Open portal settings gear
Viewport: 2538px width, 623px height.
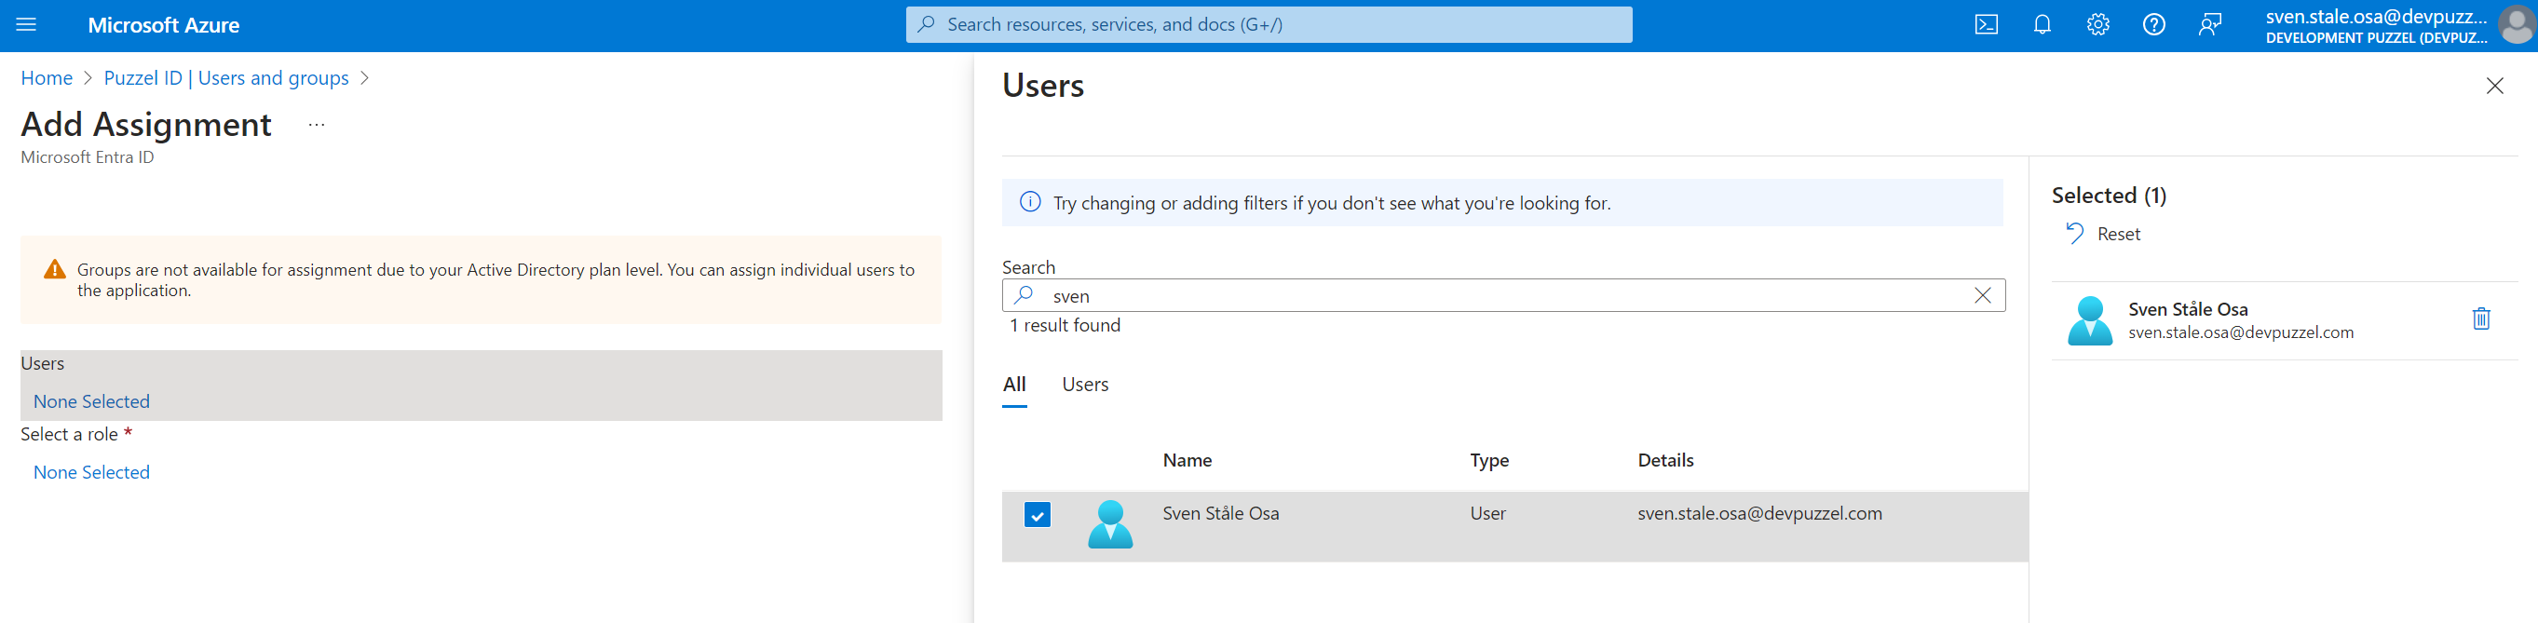(x=2097, y=24)
